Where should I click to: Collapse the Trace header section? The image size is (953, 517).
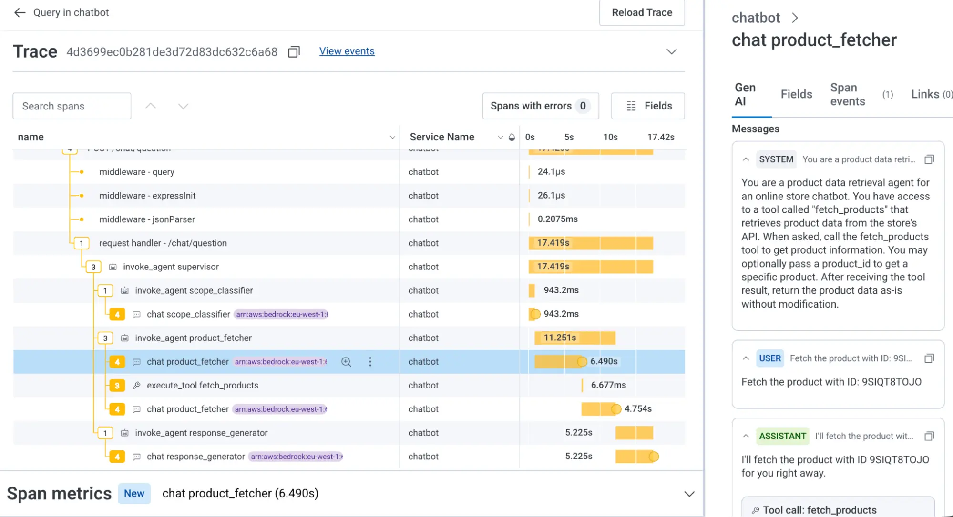tap(671, 51)
